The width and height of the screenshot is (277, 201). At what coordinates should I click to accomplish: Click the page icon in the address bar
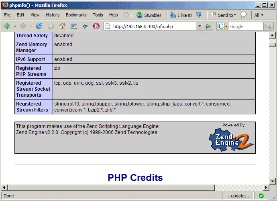108,26
